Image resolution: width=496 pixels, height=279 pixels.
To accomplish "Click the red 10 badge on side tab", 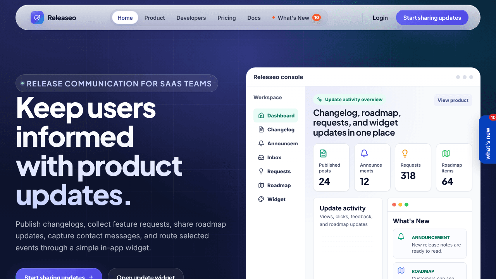I will [493, 117].
